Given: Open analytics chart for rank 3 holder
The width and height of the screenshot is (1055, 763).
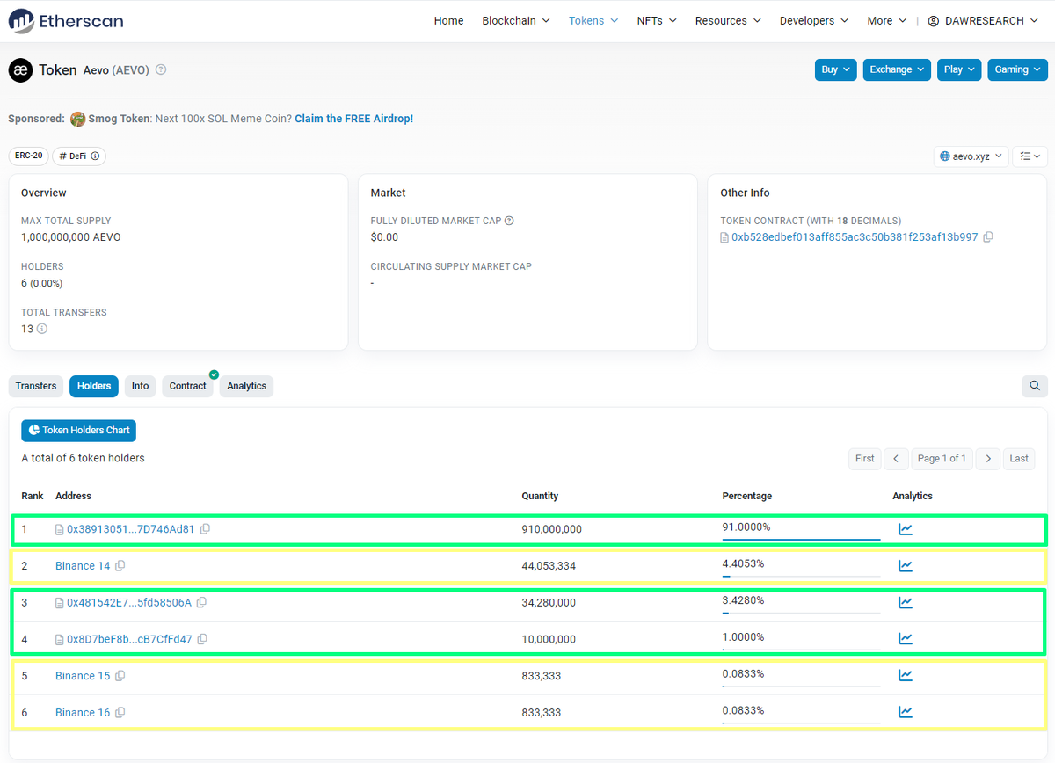Looking at the screenshot, I should pos(906,603).
